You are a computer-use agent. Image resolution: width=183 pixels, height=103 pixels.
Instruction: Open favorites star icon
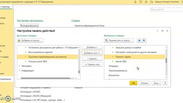[146, 2]
